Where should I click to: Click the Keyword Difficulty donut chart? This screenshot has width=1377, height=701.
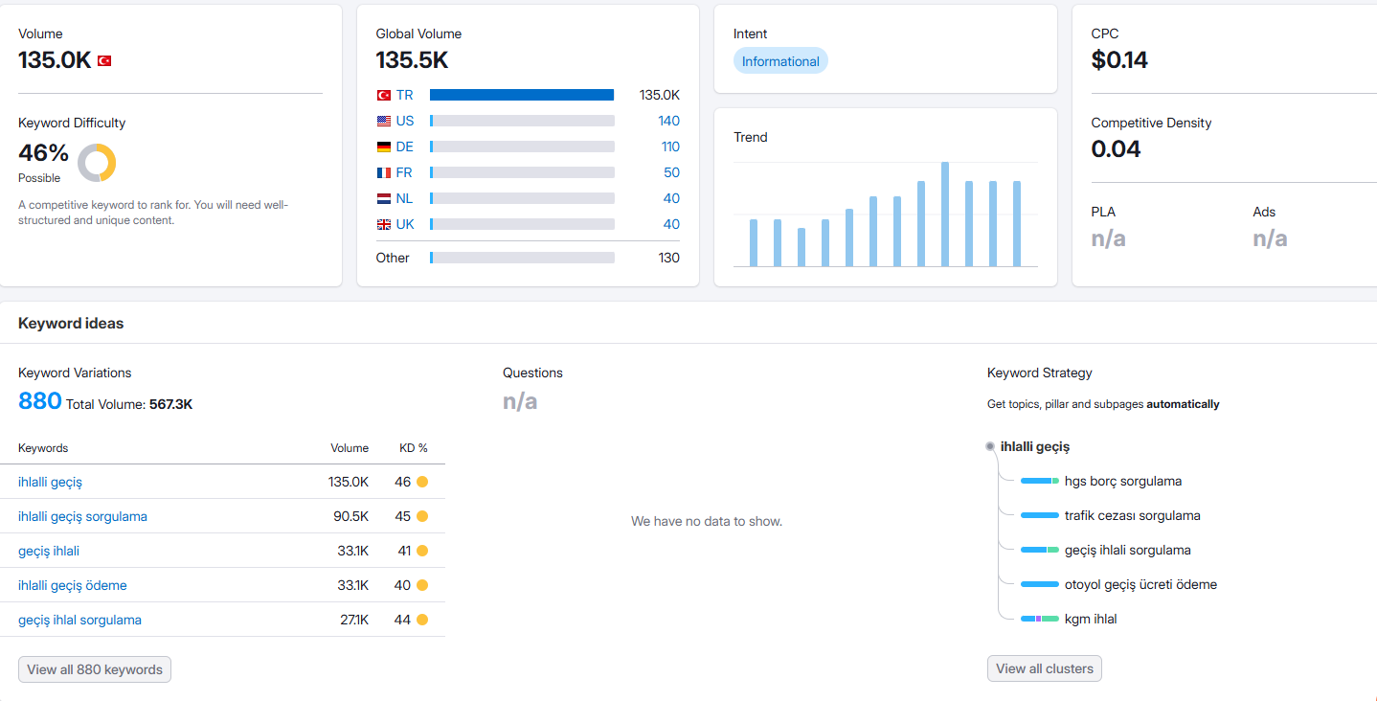pyautogui.click(x=97, y=163)
